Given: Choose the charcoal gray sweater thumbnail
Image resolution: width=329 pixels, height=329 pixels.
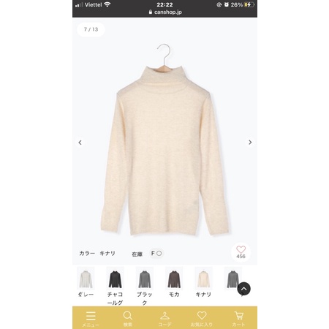Looking at the screenshot, I should [x=115, y=278].
